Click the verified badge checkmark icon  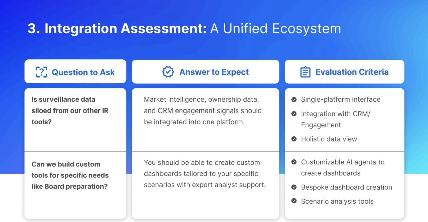(x=168, y=72)
